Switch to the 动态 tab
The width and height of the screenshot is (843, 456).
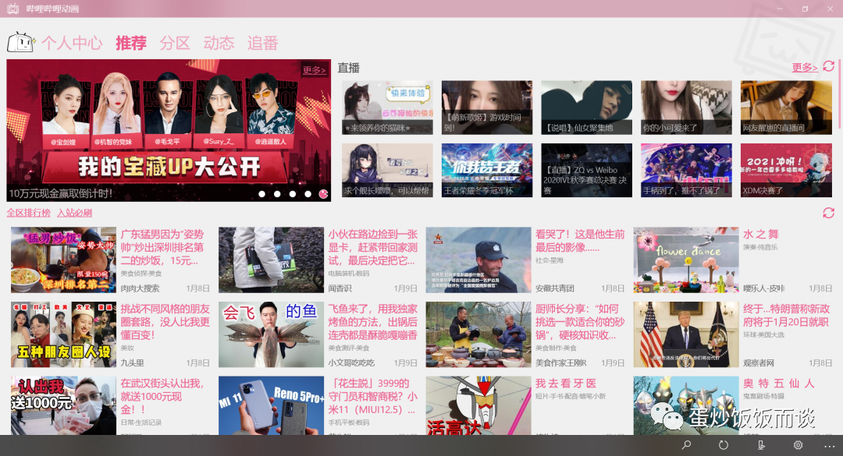click(219, 43)
